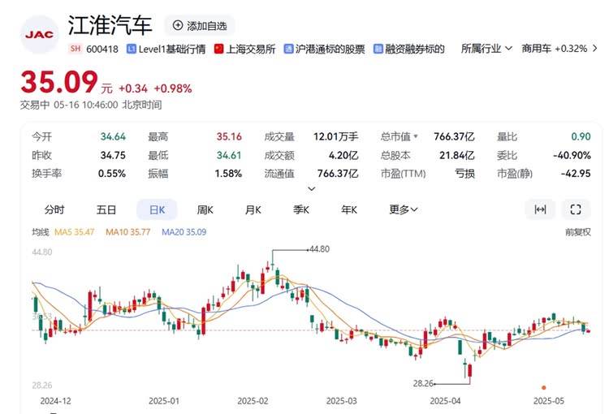Screen dimensions: 609x414
Task: Expand the 所属行业 dropdown
Action: 486,49
